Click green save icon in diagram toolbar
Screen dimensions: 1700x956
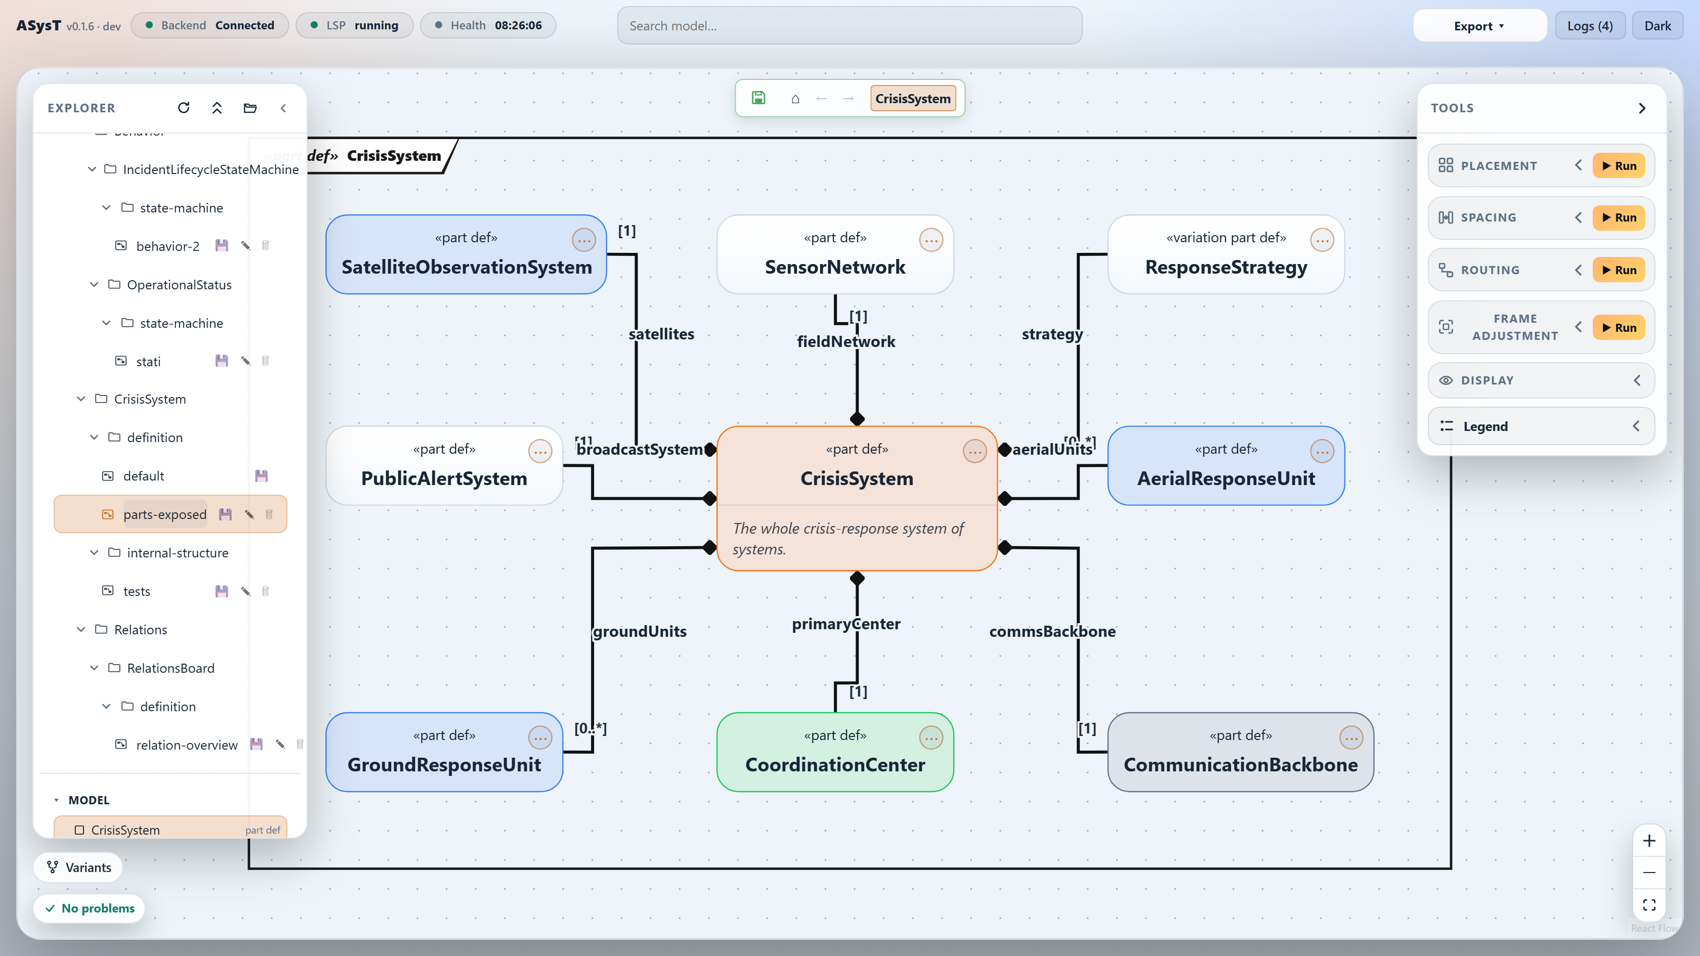pyautogui.click(x=758, y=98)
